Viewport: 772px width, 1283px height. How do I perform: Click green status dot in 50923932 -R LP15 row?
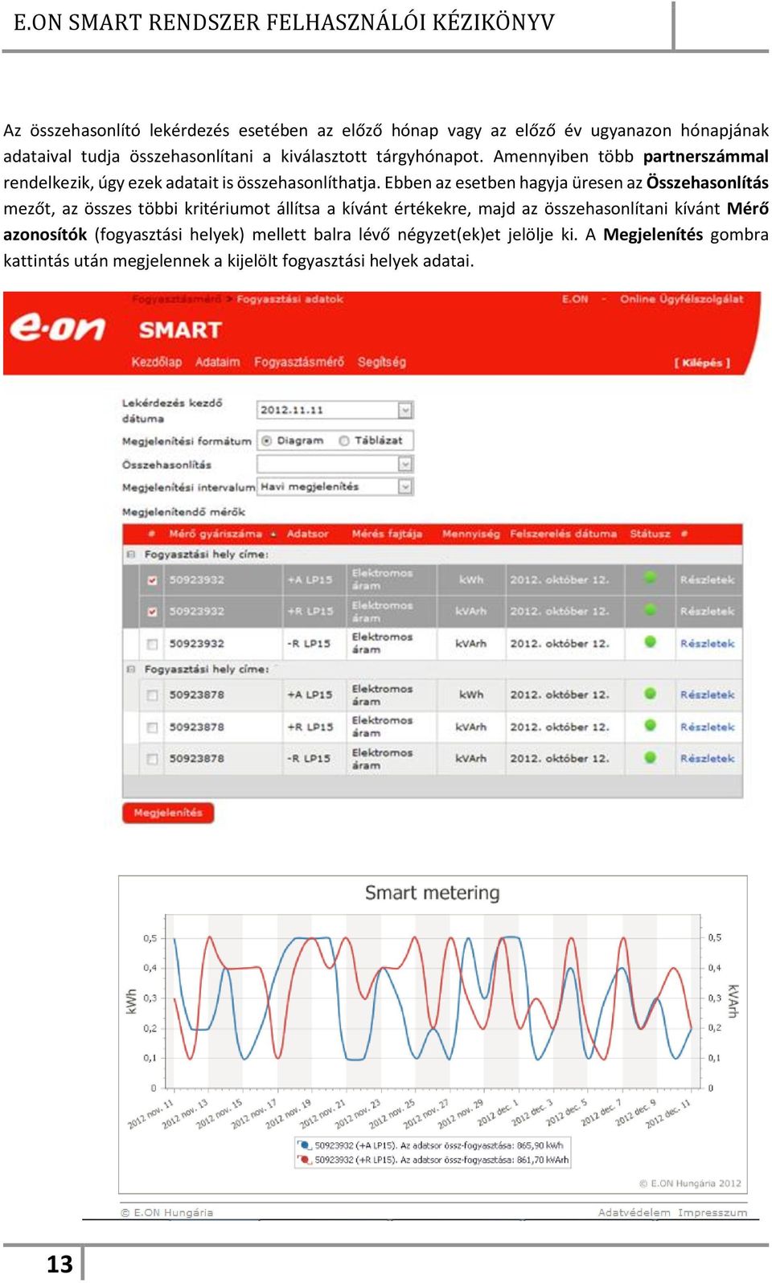[650, 641]
